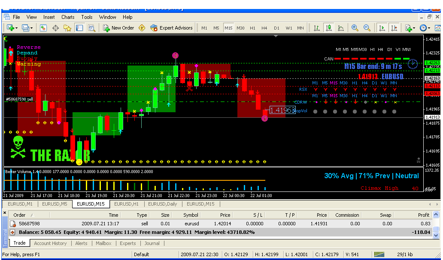Open the Experts terminal tab
Viewport: 443px width, 260px height.
click(127, 243)
